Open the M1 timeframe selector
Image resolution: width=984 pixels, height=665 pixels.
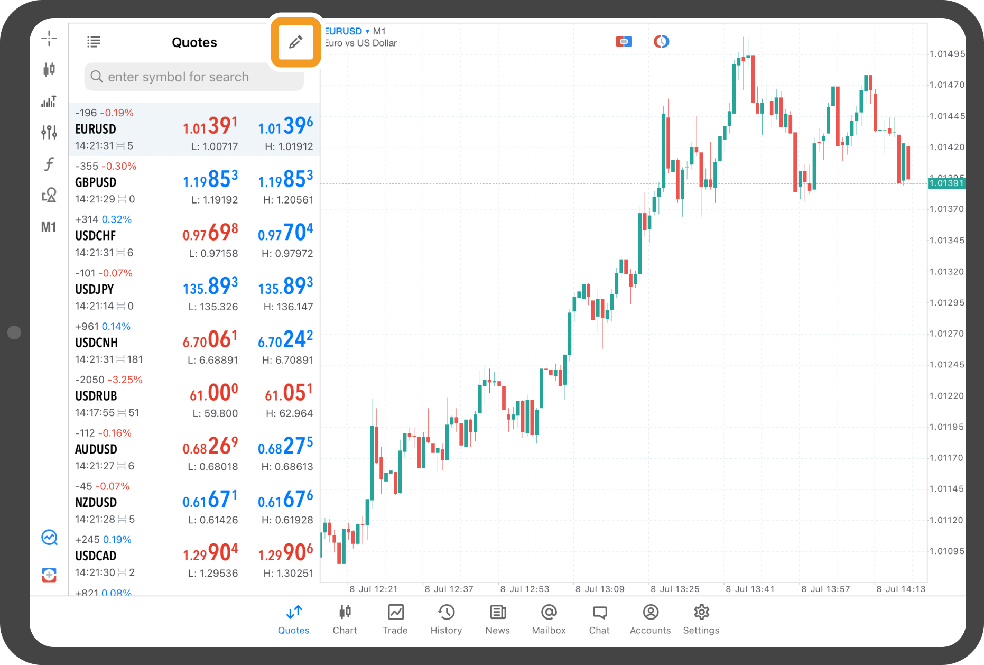[x=49, y=227]
